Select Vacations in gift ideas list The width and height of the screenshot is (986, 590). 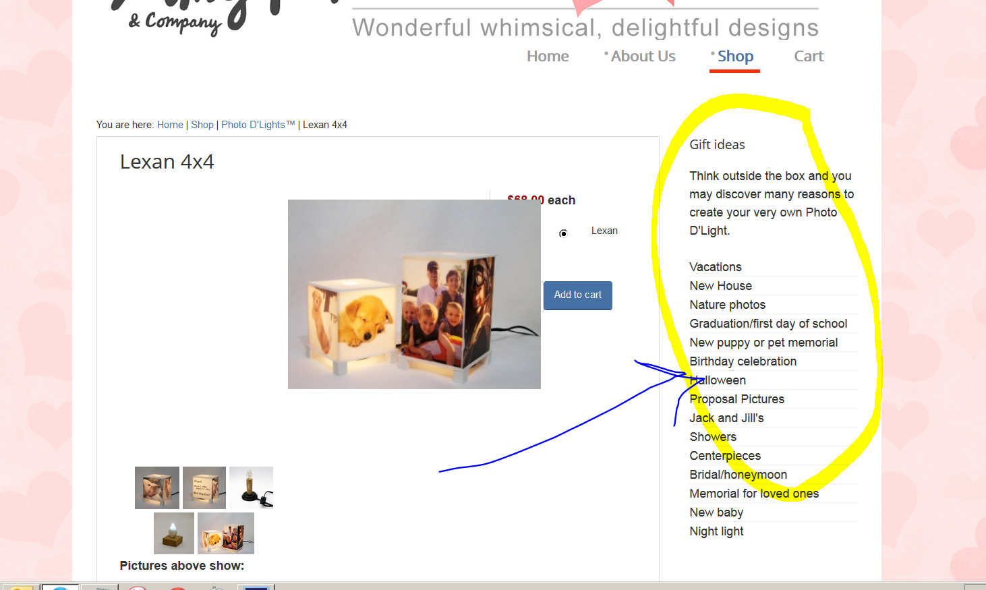tap(716, 267)
